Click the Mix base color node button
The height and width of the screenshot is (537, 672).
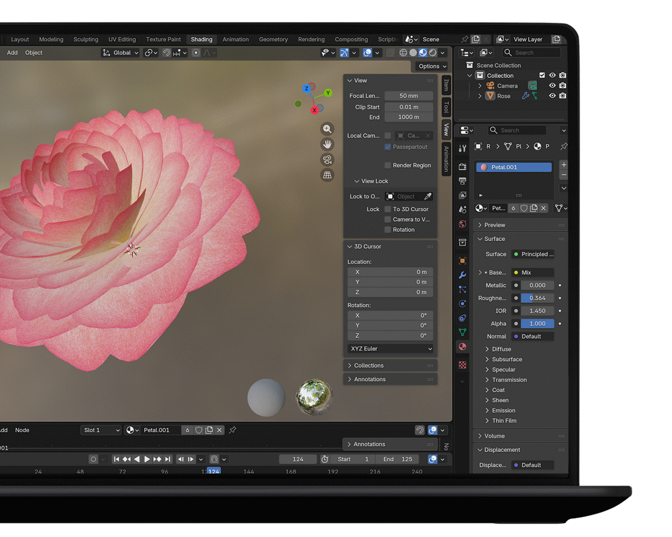533,273
